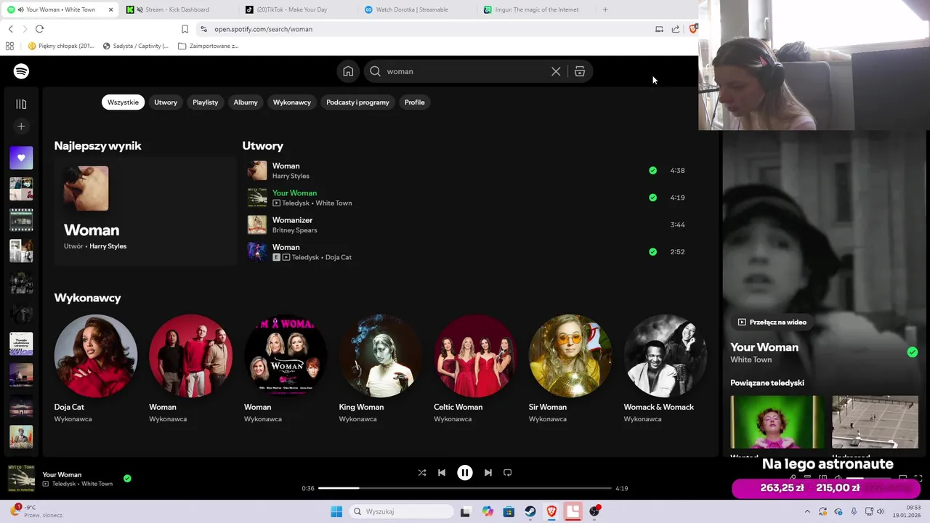Open the Womack & Womack artist card
Screen dimensions: 930x523
(x=665, y=369)
